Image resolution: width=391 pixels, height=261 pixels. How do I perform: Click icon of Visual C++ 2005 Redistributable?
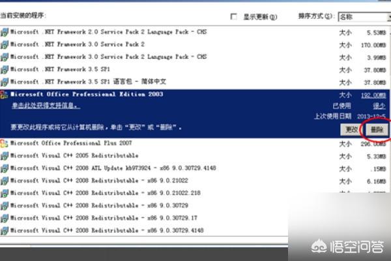(x=5, y=156)
